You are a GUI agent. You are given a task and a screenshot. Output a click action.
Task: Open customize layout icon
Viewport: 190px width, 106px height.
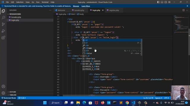click(170, 2)
